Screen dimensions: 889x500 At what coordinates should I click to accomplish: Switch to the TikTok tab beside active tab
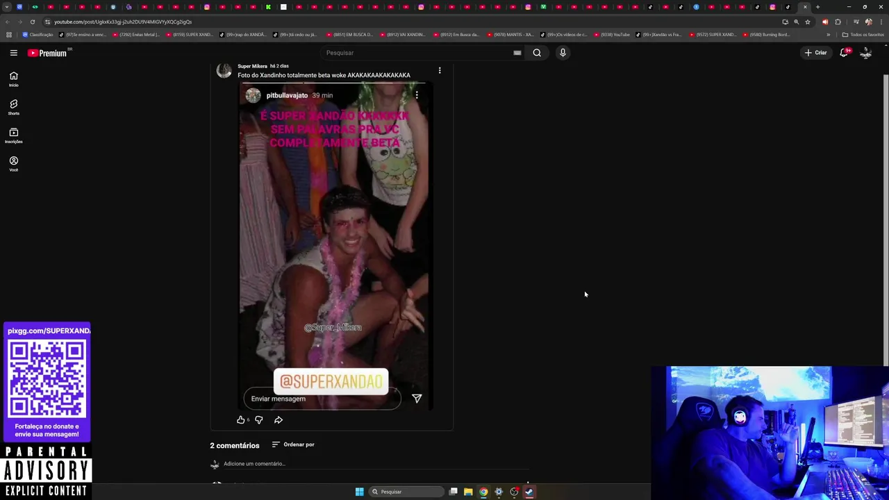click(x=788, y=7)
